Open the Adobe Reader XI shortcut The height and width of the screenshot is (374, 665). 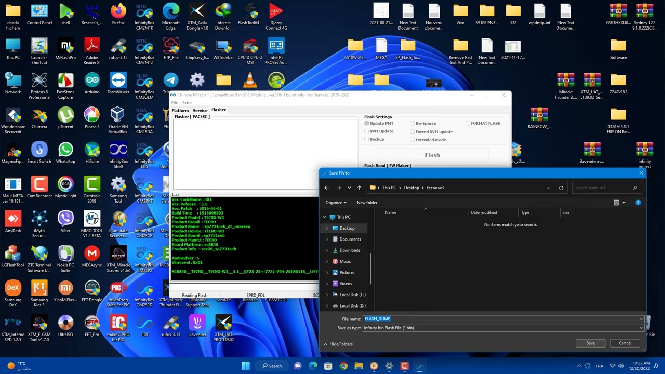92,51
